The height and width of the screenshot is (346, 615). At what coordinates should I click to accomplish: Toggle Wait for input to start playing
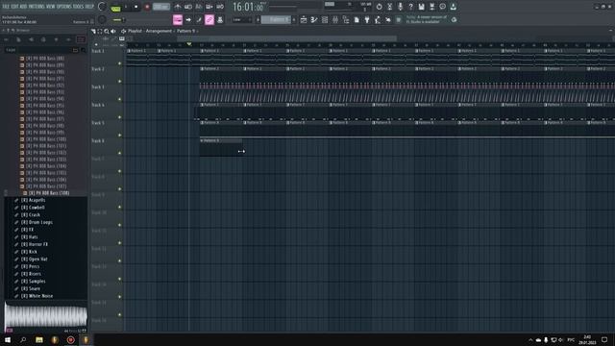[x=188, y=7]
